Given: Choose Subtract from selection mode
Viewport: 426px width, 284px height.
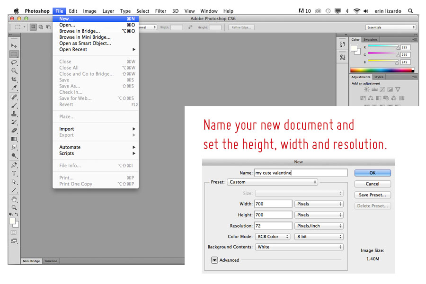Looking at the screenshot, I should click(x=48, y=27).
